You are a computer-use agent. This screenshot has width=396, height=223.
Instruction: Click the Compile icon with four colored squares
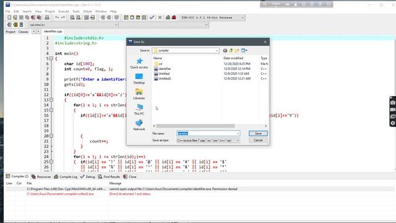126,17
